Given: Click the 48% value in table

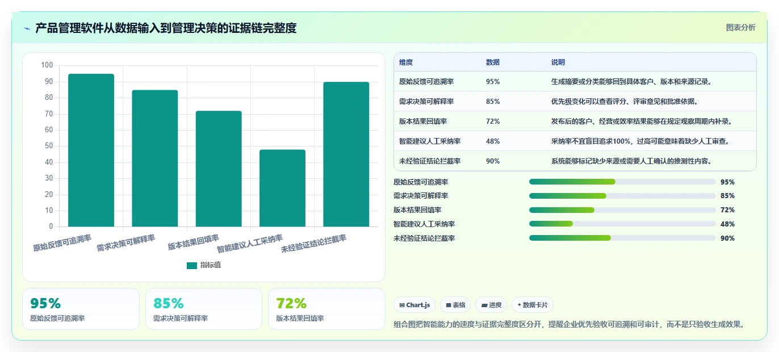Looking at the screenshot, I should click(x=493, y=141).
